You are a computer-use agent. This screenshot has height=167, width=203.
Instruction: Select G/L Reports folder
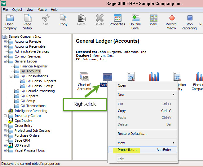coord(29,96)
